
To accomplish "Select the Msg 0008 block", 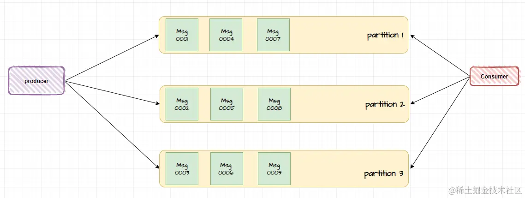I will (x=274, y=104).
